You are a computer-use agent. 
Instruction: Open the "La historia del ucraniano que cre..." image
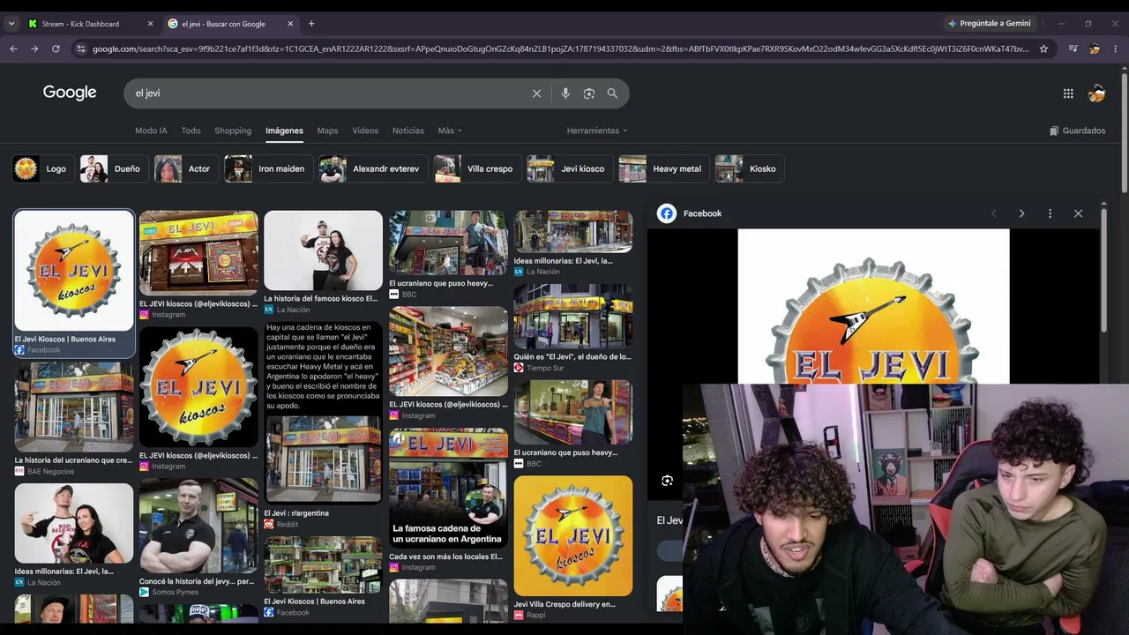click(74, 407)
